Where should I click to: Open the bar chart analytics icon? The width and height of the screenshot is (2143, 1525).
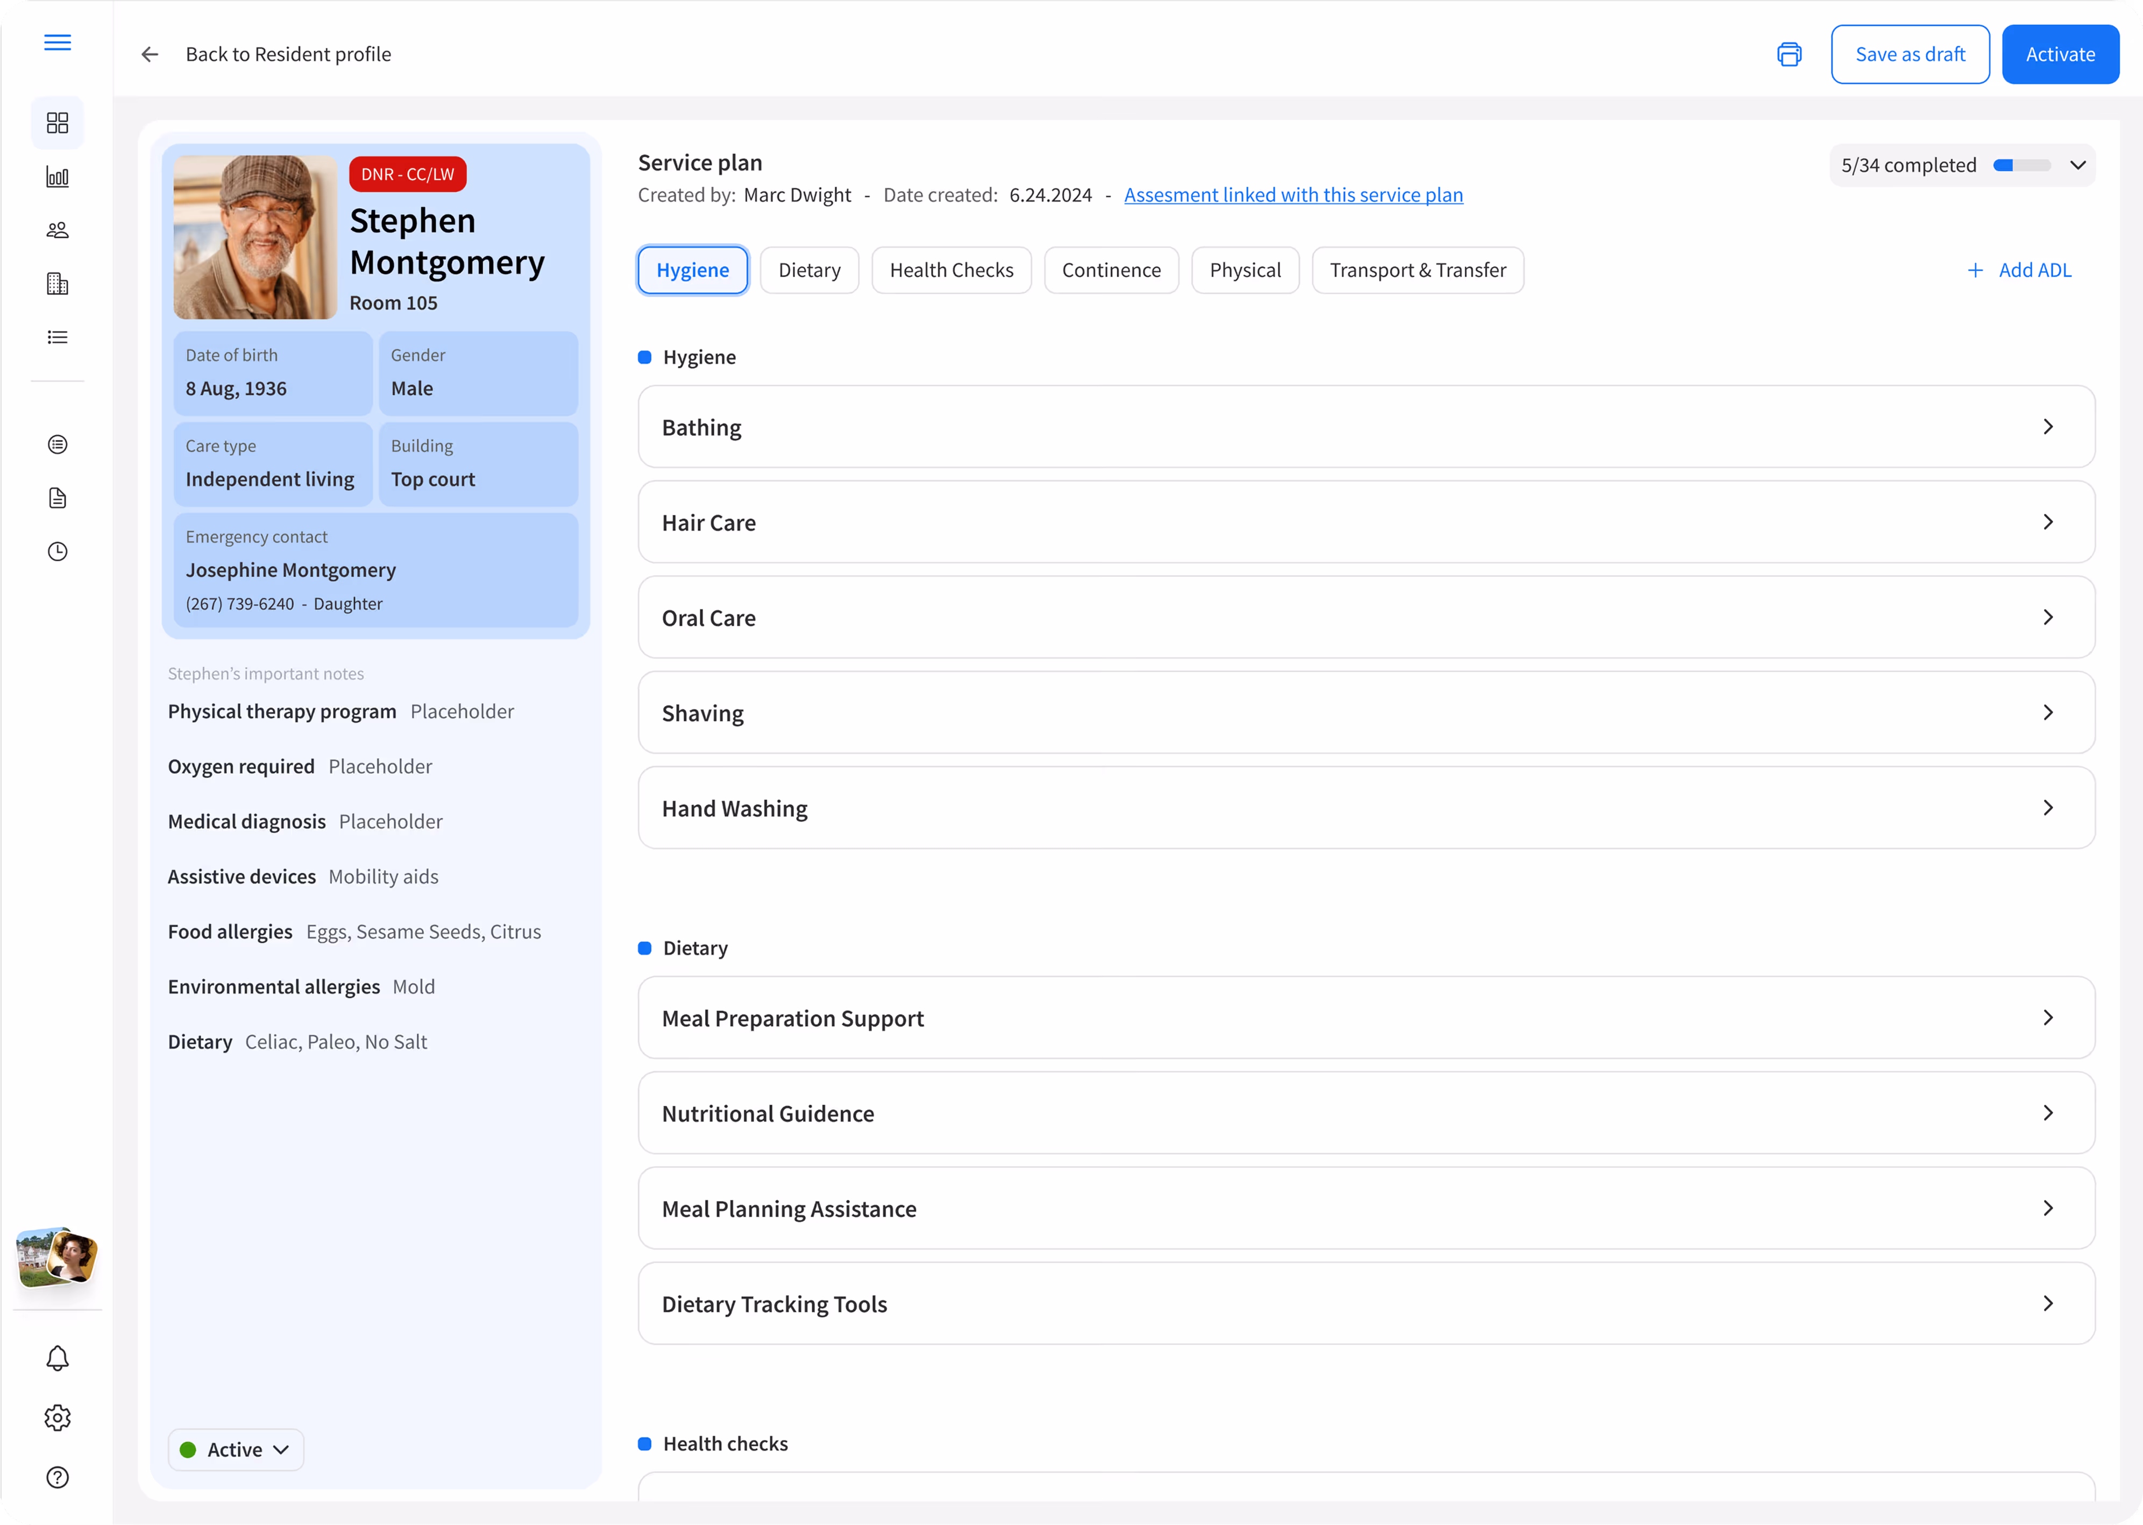pyautogui.click(x=57, y=176)
